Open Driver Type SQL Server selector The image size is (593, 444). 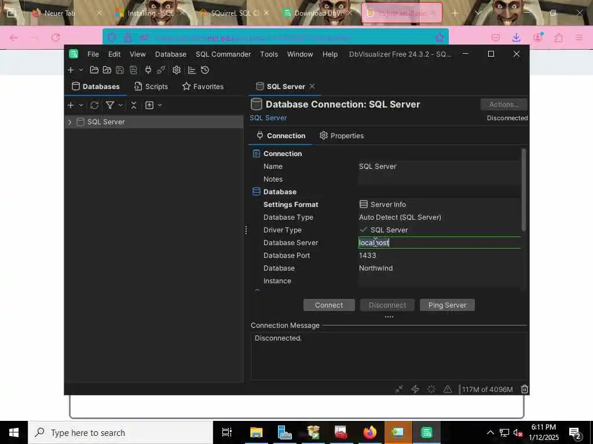click(439, 230)
